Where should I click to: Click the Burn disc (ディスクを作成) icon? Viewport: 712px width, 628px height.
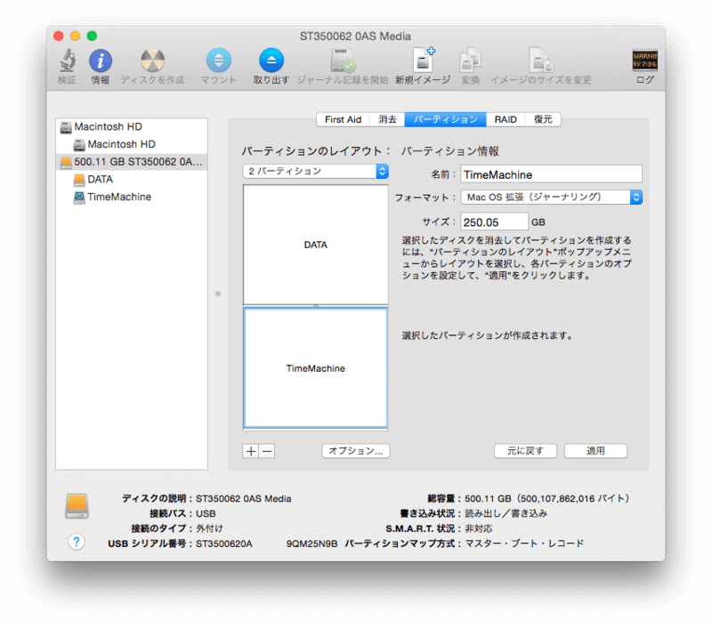(152, 62)
